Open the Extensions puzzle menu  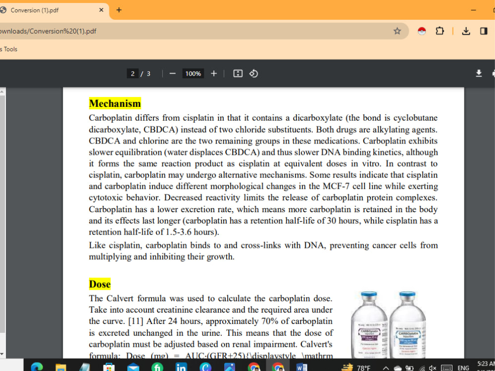point(440,31)
